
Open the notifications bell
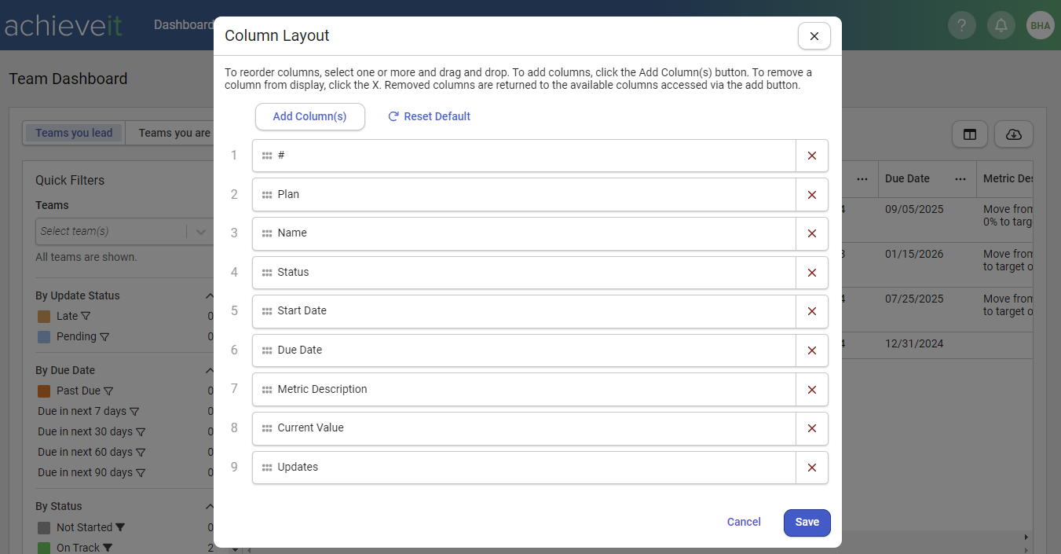point(1001,25)
